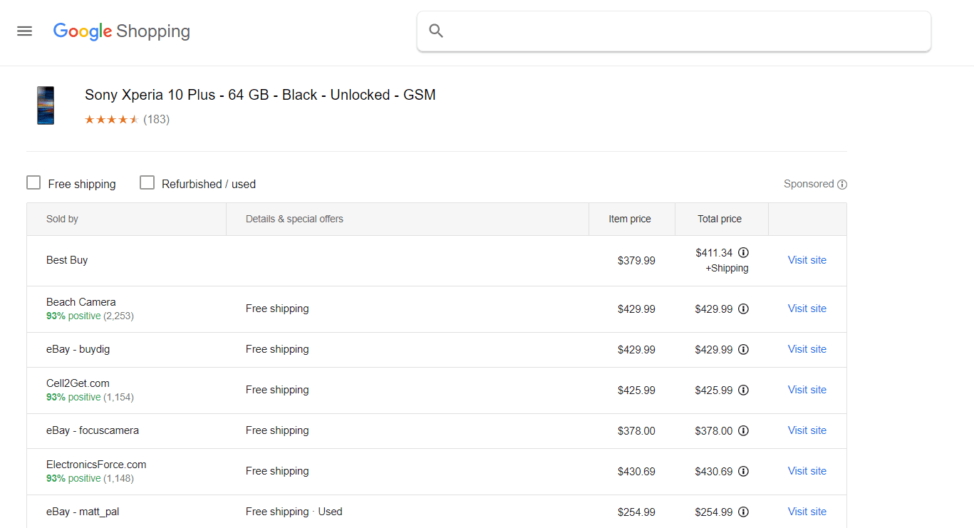This screenshot has width=974, height=528.
Task: Click the (183) reviews count
Action: pos(156,119)
